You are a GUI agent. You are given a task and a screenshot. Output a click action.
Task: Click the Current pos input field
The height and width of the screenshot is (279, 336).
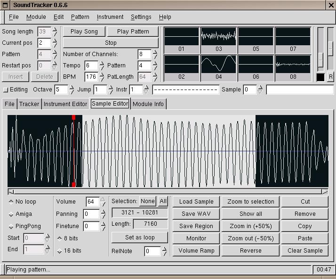pyautogui.click(x=44, y=43)
